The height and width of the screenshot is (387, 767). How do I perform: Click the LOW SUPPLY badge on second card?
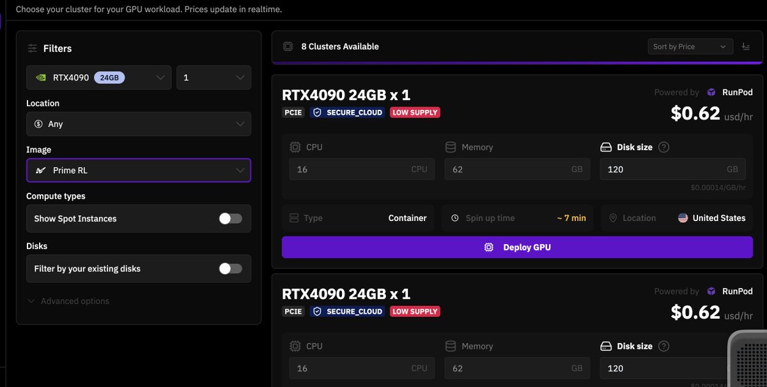(x=415, y=312)
